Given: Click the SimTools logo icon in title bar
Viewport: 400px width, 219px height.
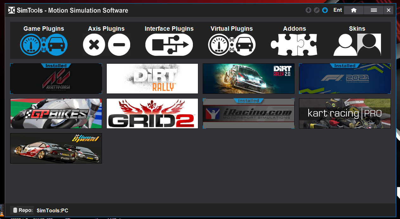Looking at the screenshot, I should [x=11, y=10].
